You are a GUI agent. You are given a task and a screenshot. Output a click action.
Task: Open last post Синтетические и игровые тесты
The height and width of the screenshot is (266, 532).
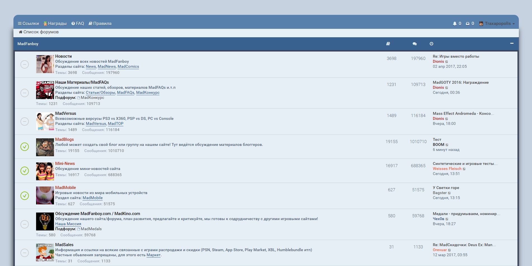465,164
